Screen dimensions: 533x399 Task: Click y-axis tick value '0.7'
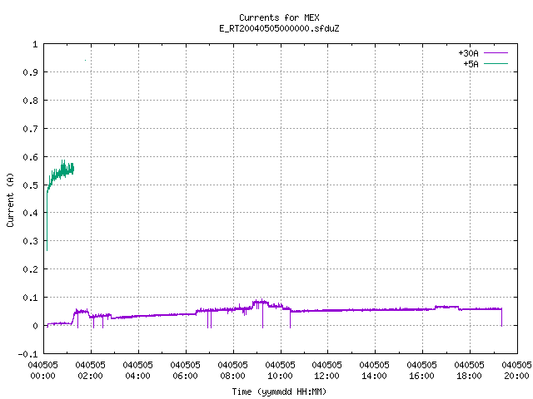30,129
